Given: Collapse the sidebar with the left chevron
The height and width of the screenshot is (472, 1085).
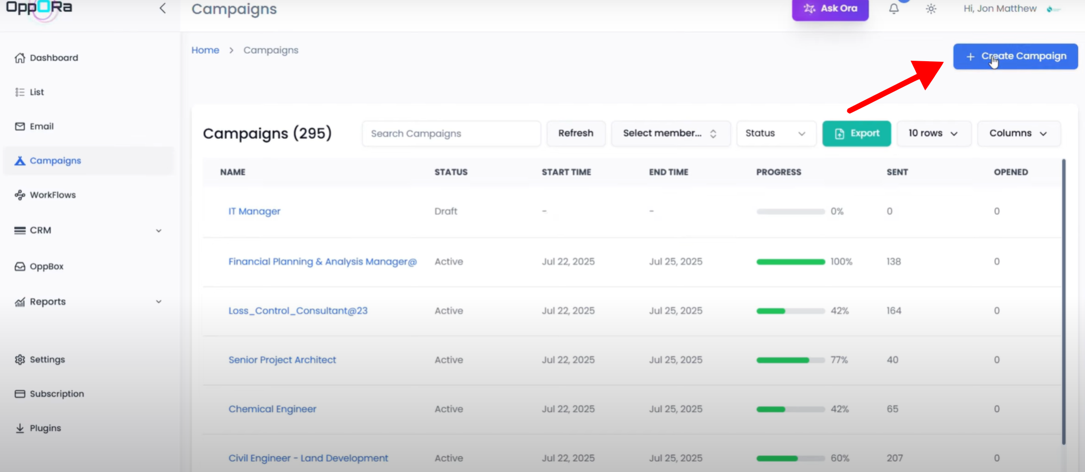Looking at the screenshot, I should [x=163, y=8].
